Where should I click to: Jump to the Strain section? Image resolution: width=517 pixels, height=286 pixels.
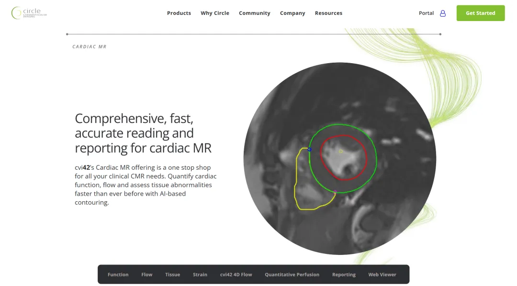200,275
